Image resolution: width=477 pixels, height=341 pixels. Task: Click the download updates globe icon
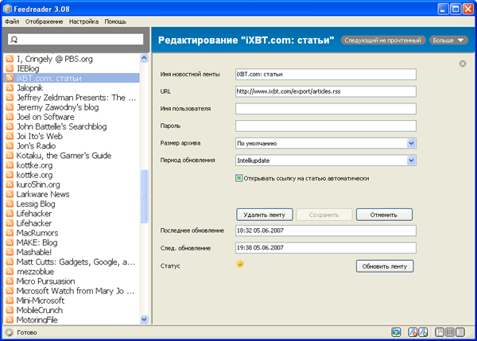[396, 332]
